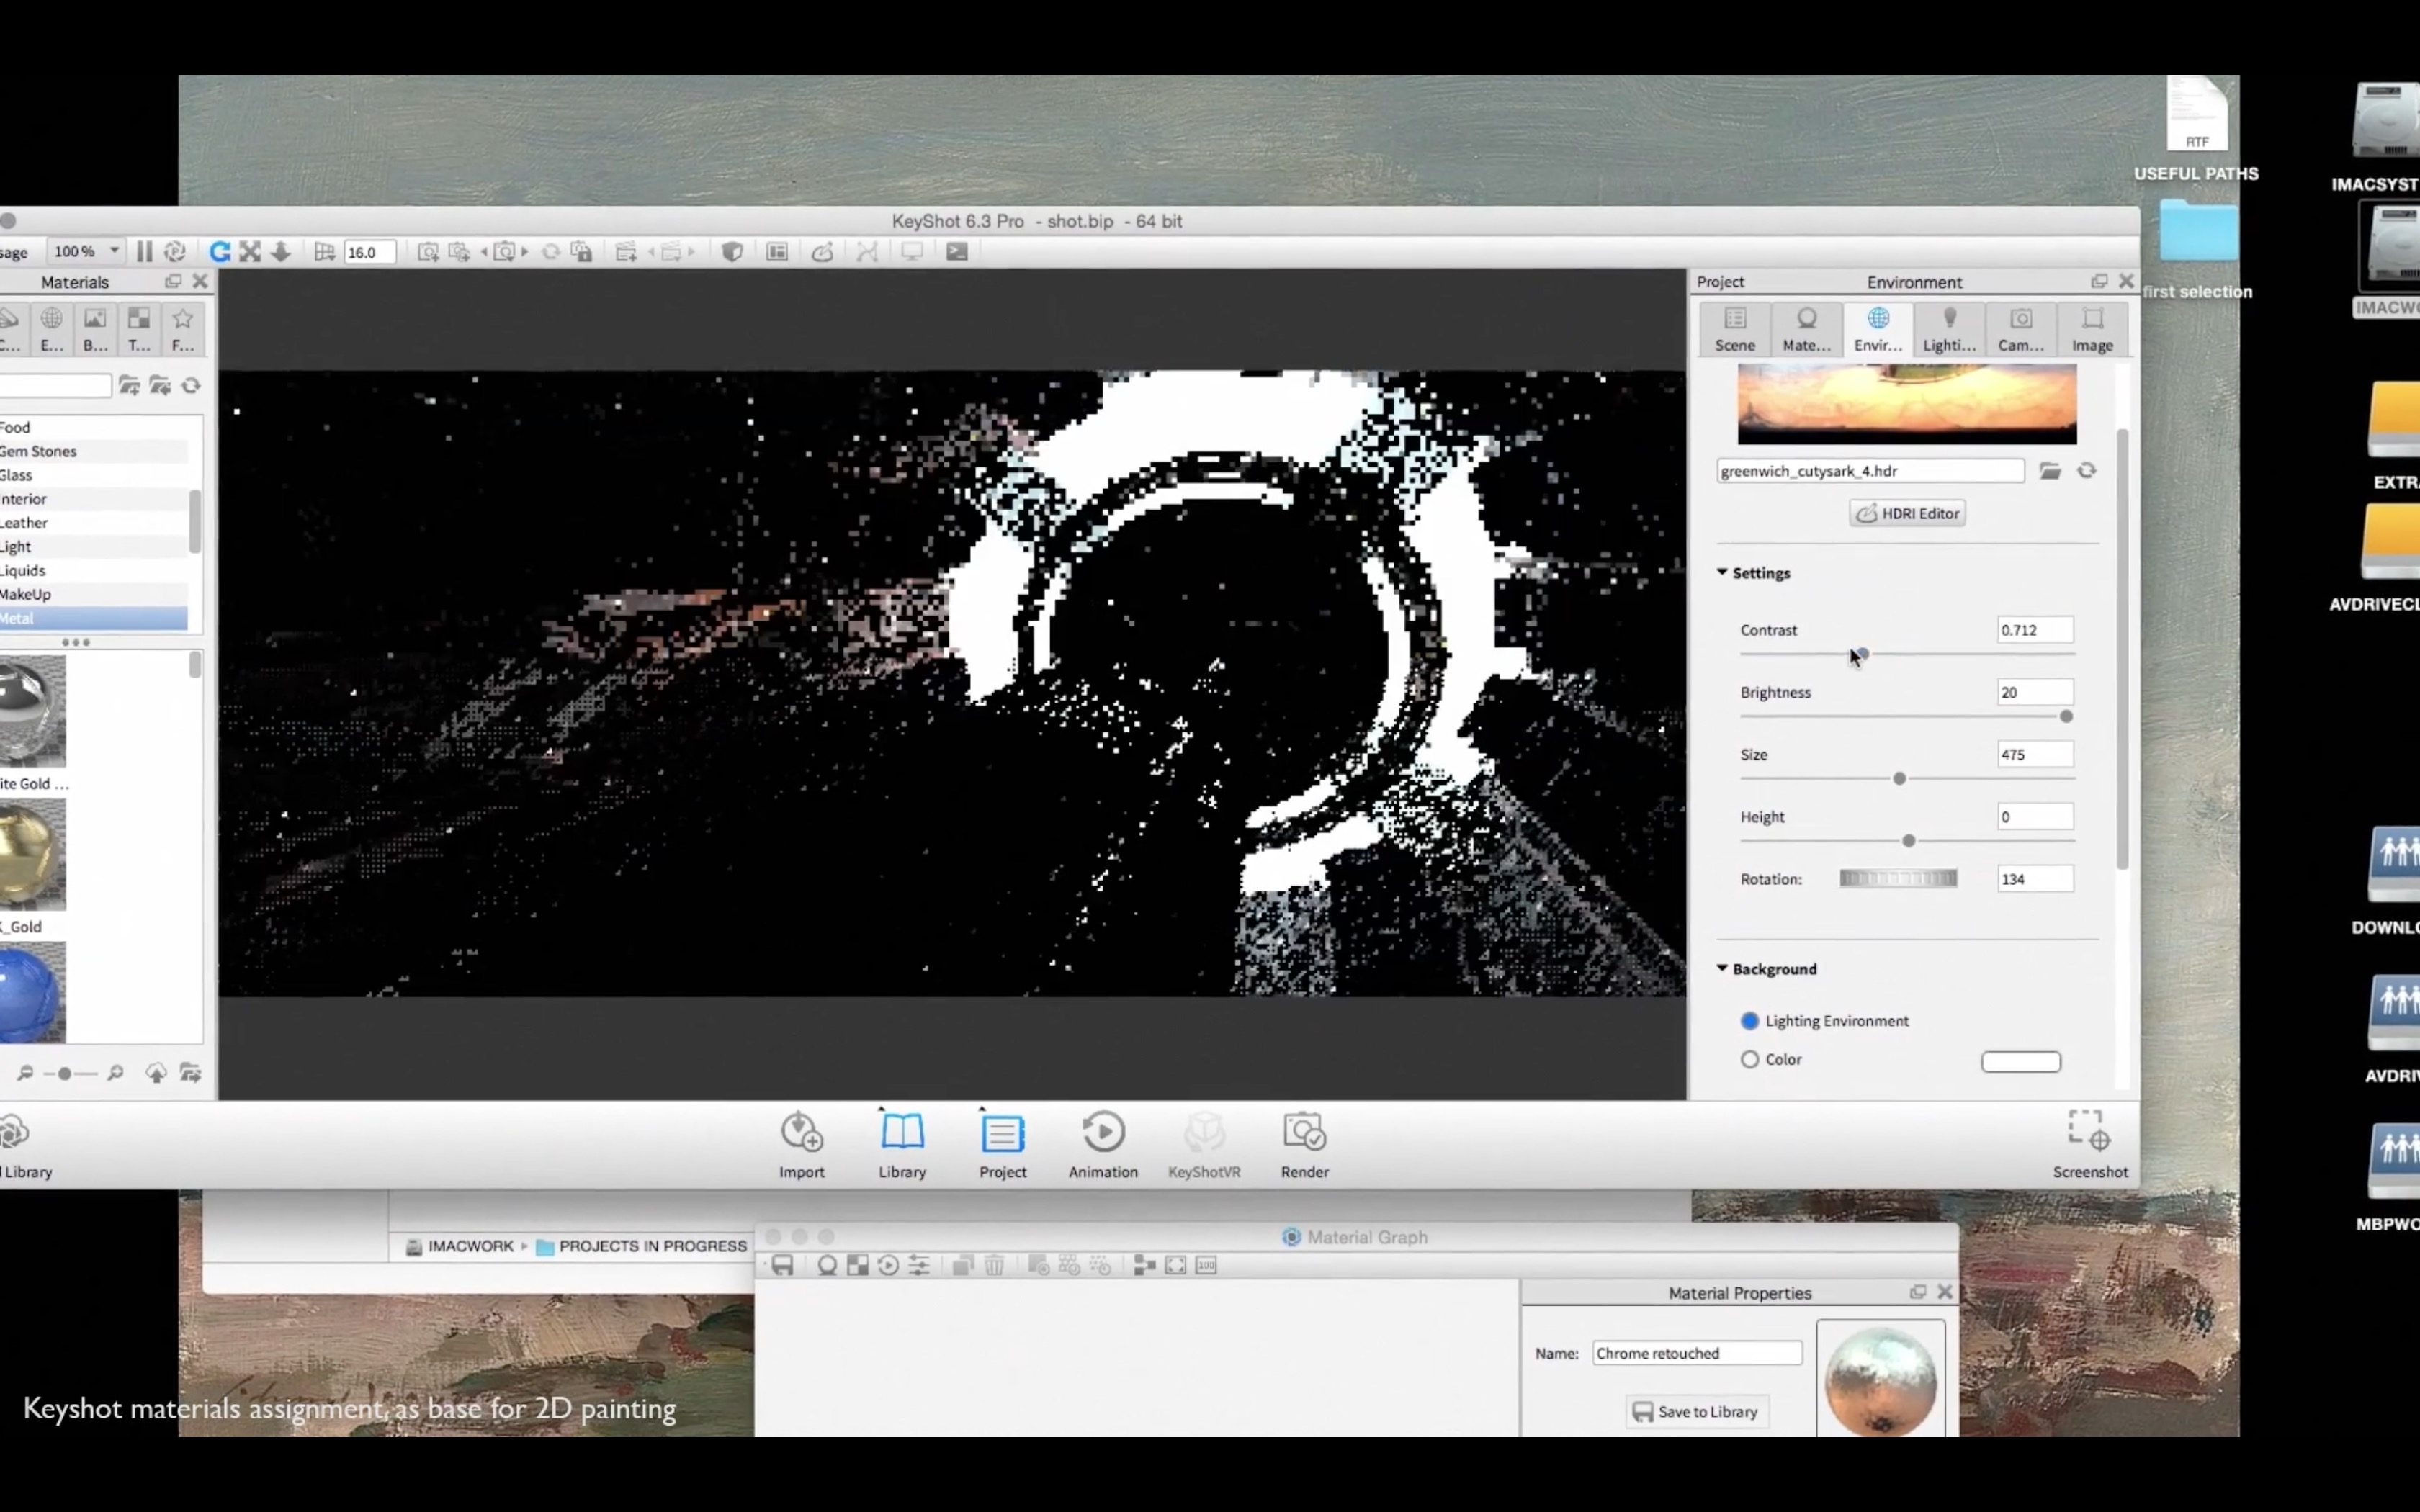The height and width of the screenshot is (1512, 2420).
Task: Switch to the Image tab
Action: [2092, 330]
